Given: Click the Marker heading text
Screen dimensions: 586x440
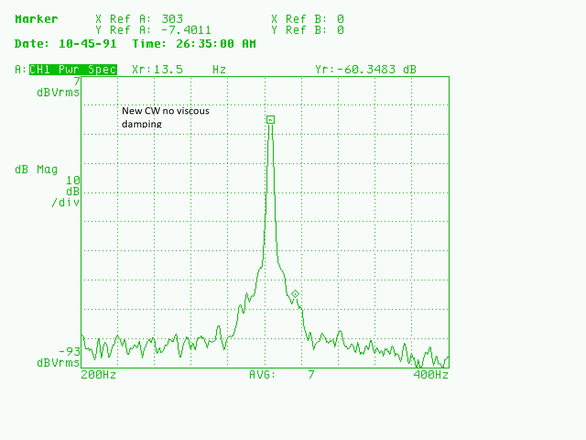Looking at the screenshot, I should tap(37, 19).
